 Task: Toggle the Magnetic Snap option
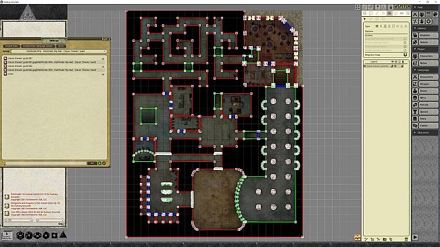click(x=406, y=55)
